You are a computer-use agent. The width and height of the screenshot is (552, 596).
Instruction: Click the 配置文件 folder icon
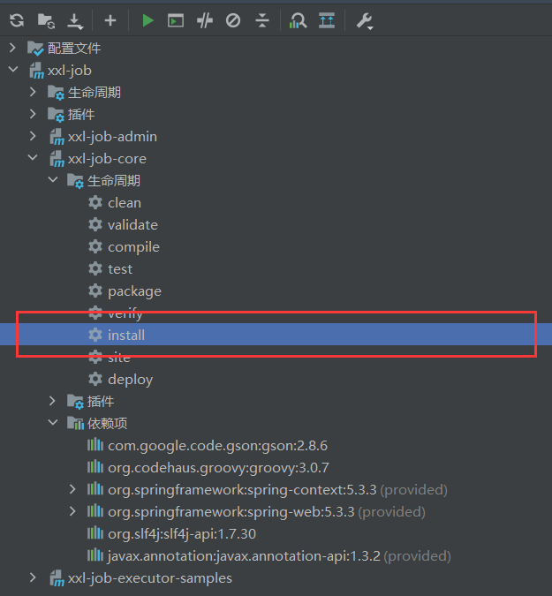[35, 49]
